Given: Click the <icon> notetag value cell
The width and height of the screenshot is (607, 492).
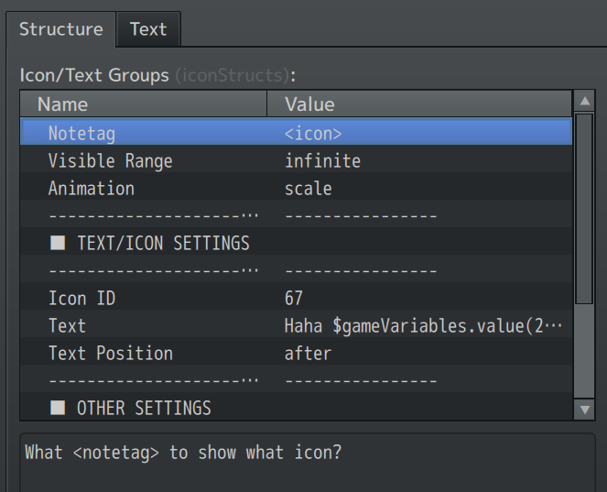Looking at the screenshot, I should [313, 134].
